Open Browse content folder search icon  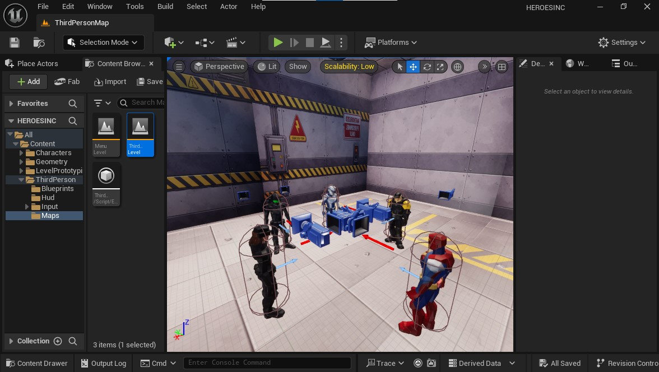tap(39, 43)
